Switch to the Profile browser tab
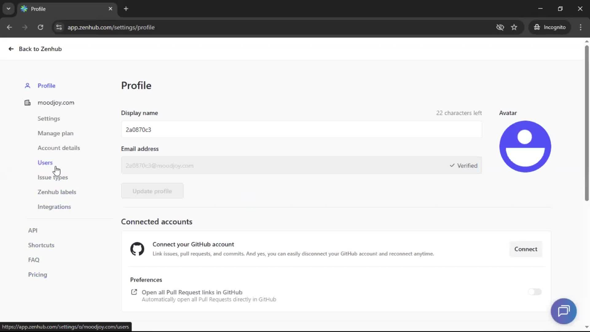The width and height of the screenshot is (590, 332). coord(55,9)
